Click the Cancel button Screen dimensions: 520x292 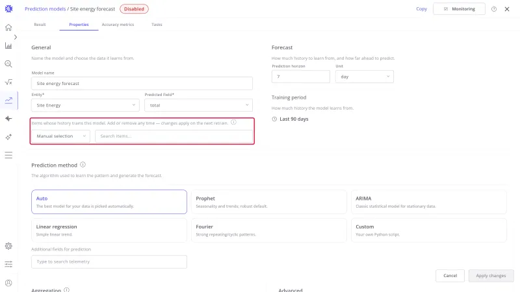pyautogui.click(x=450, y=275)
